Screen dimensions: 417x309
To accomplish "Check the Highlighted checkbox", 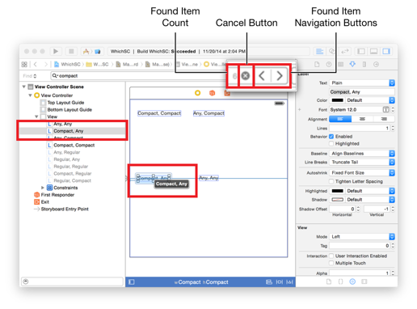I will coord(331,144).
